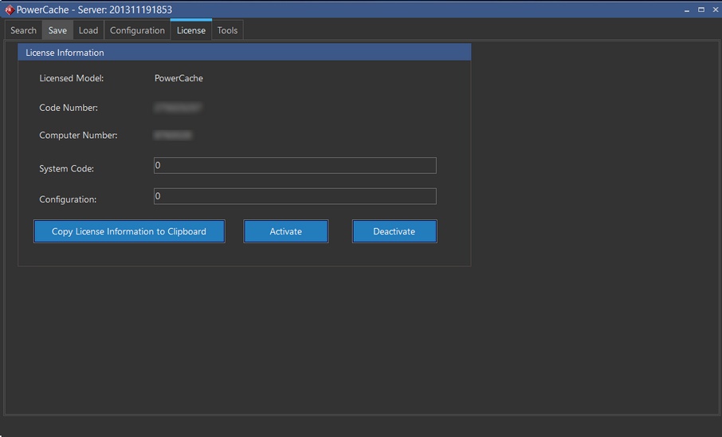Select the License tab
The image size is (722, 437).
pyautogui.click(x=191, y=30)
